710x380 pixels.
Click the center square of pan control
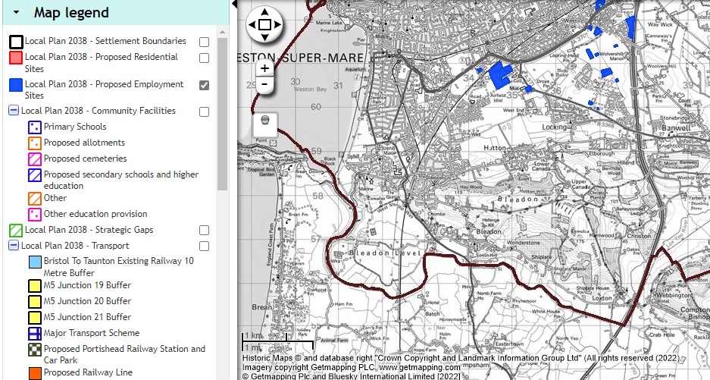[264, 25]
